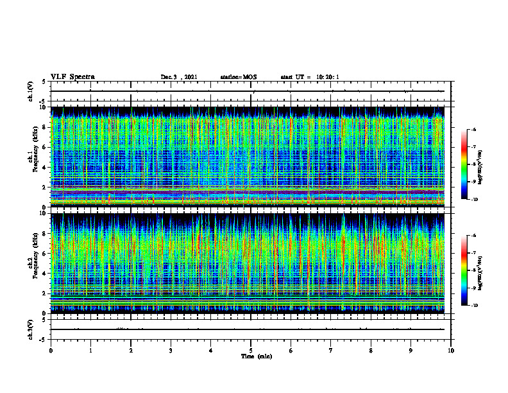Click the "6" minute tick on time axis

[291, 351]
